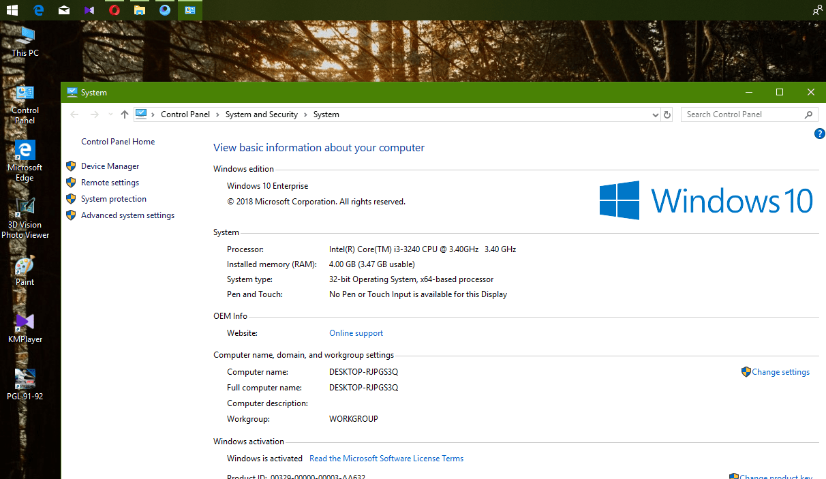Click the 2018 Microsoft Corporation copyright text

pos(316,202)
